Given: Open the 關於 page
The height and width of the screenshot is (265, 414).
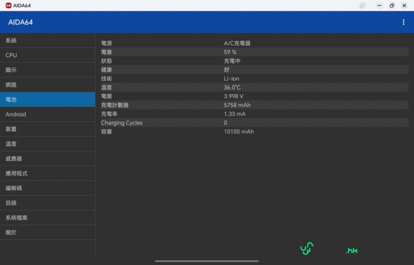Looking at the screenshot, I should click(48, 233).
